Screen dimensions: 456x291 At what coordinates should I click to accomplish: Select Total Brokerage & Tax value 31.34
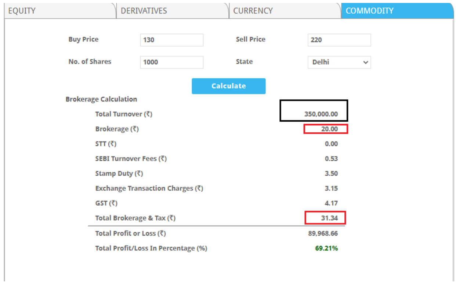pyautogui.click(x=329, y=218)
